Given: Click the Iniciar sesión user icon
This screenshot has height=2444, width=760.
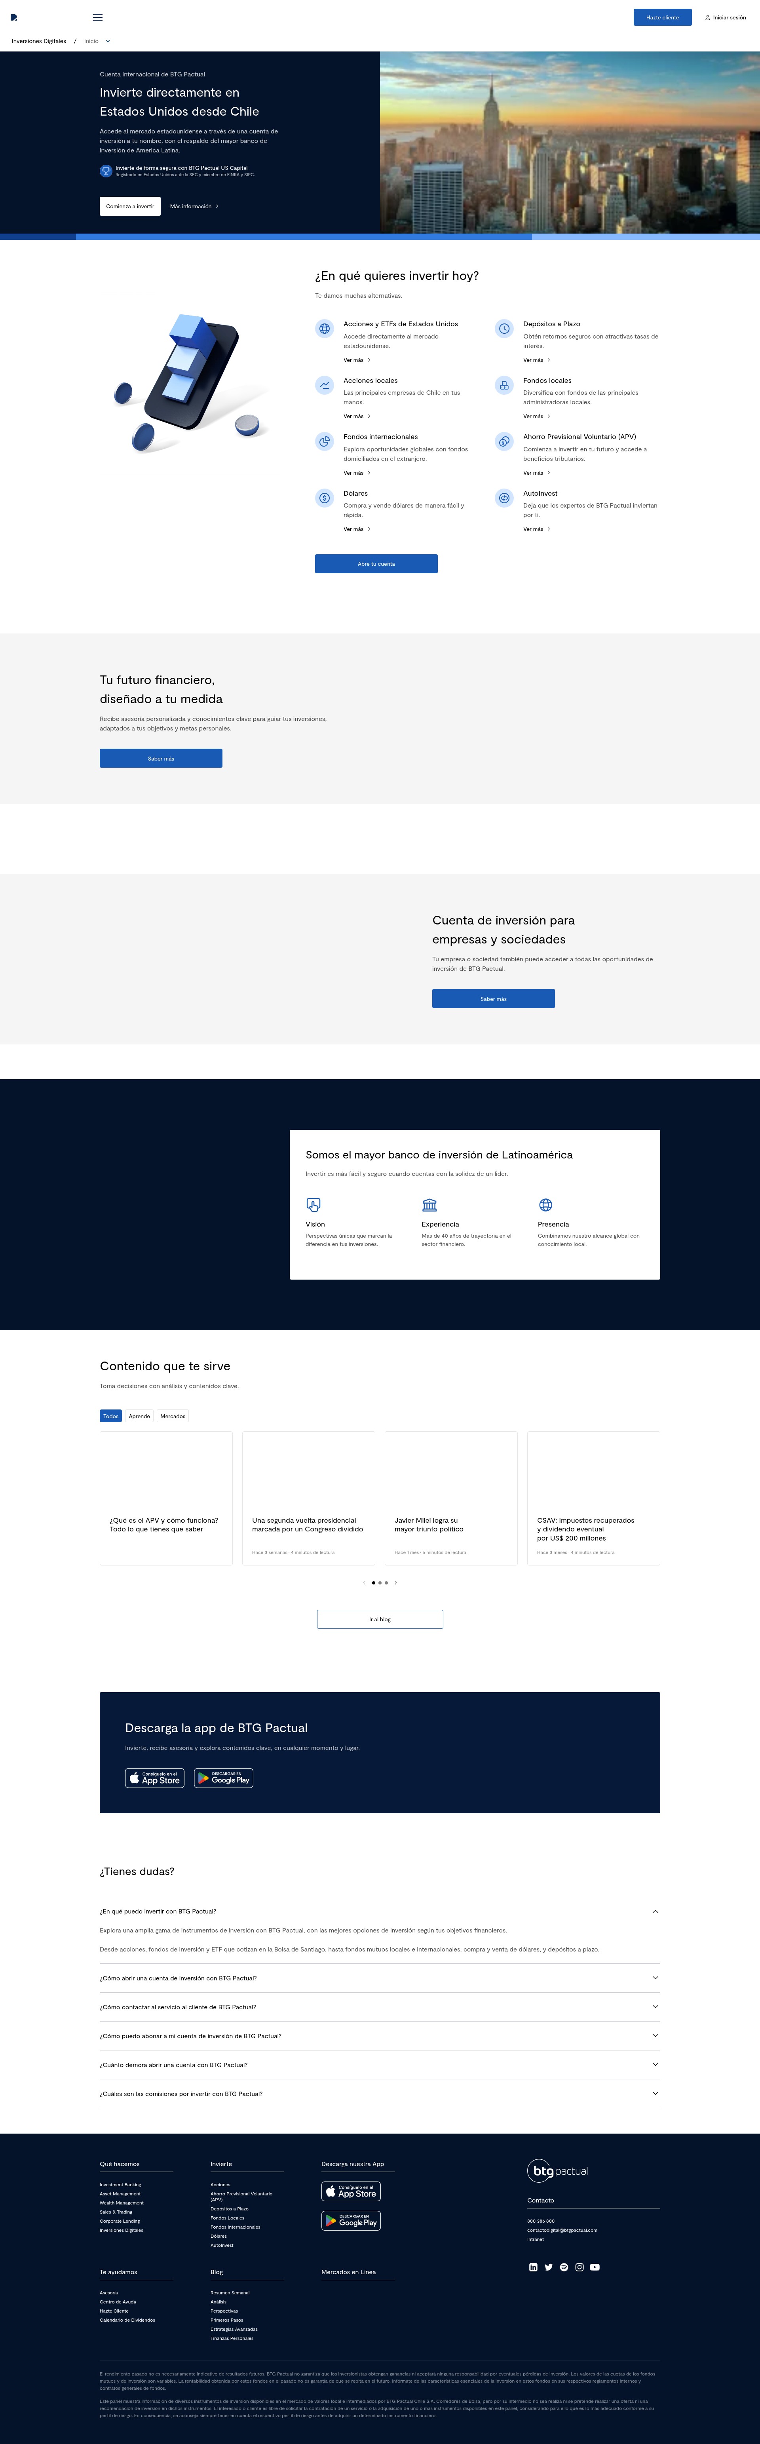Looking at the screenshot, I should coord(708,17).
